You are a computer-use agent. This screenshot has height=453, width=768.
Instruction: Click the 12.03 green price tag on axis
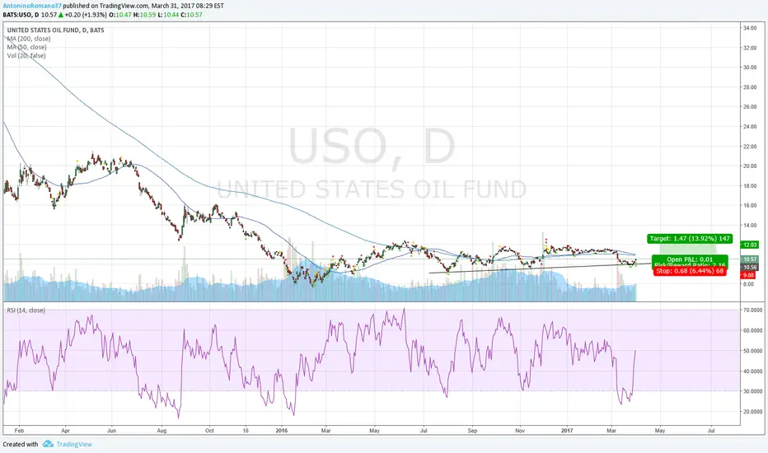(750, 245)
